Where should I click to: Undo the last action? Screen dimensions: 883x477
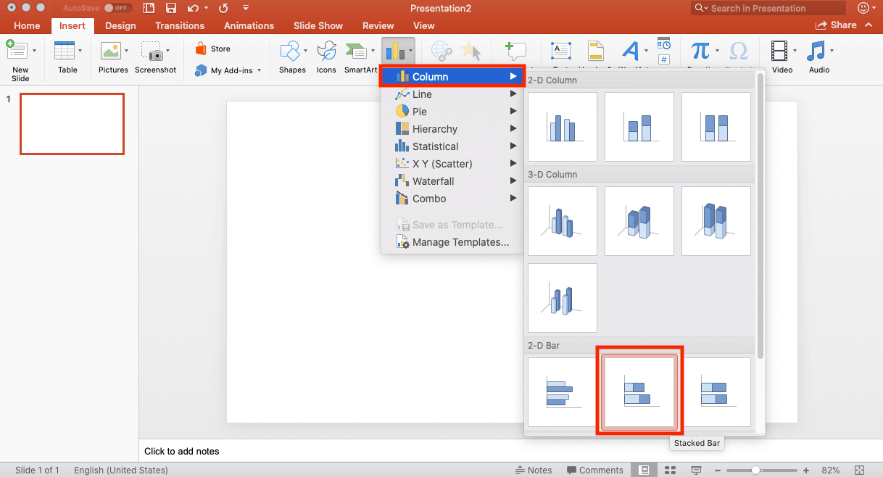pos(192,8)
